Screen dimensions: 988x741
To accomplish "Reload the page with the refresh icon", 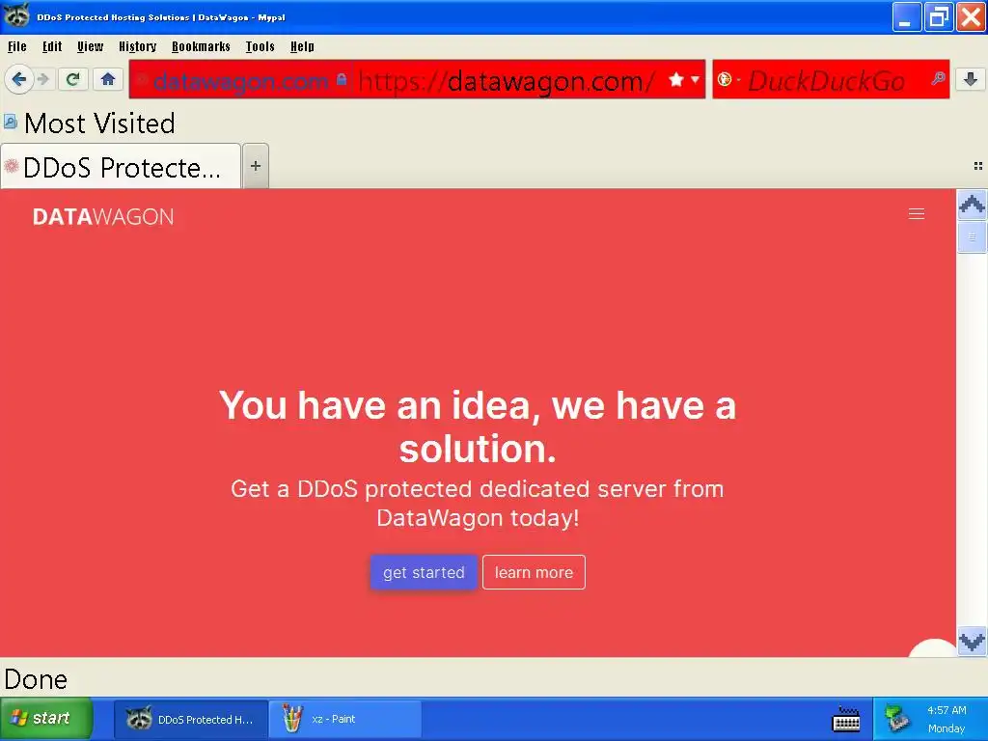I will point(72,79).
